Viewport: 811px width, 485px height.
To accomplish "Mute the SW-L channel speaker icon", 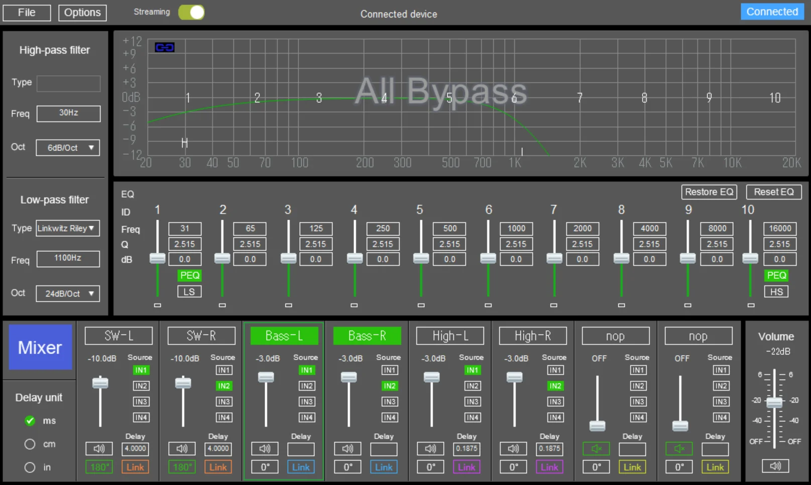I will [99, 448].
